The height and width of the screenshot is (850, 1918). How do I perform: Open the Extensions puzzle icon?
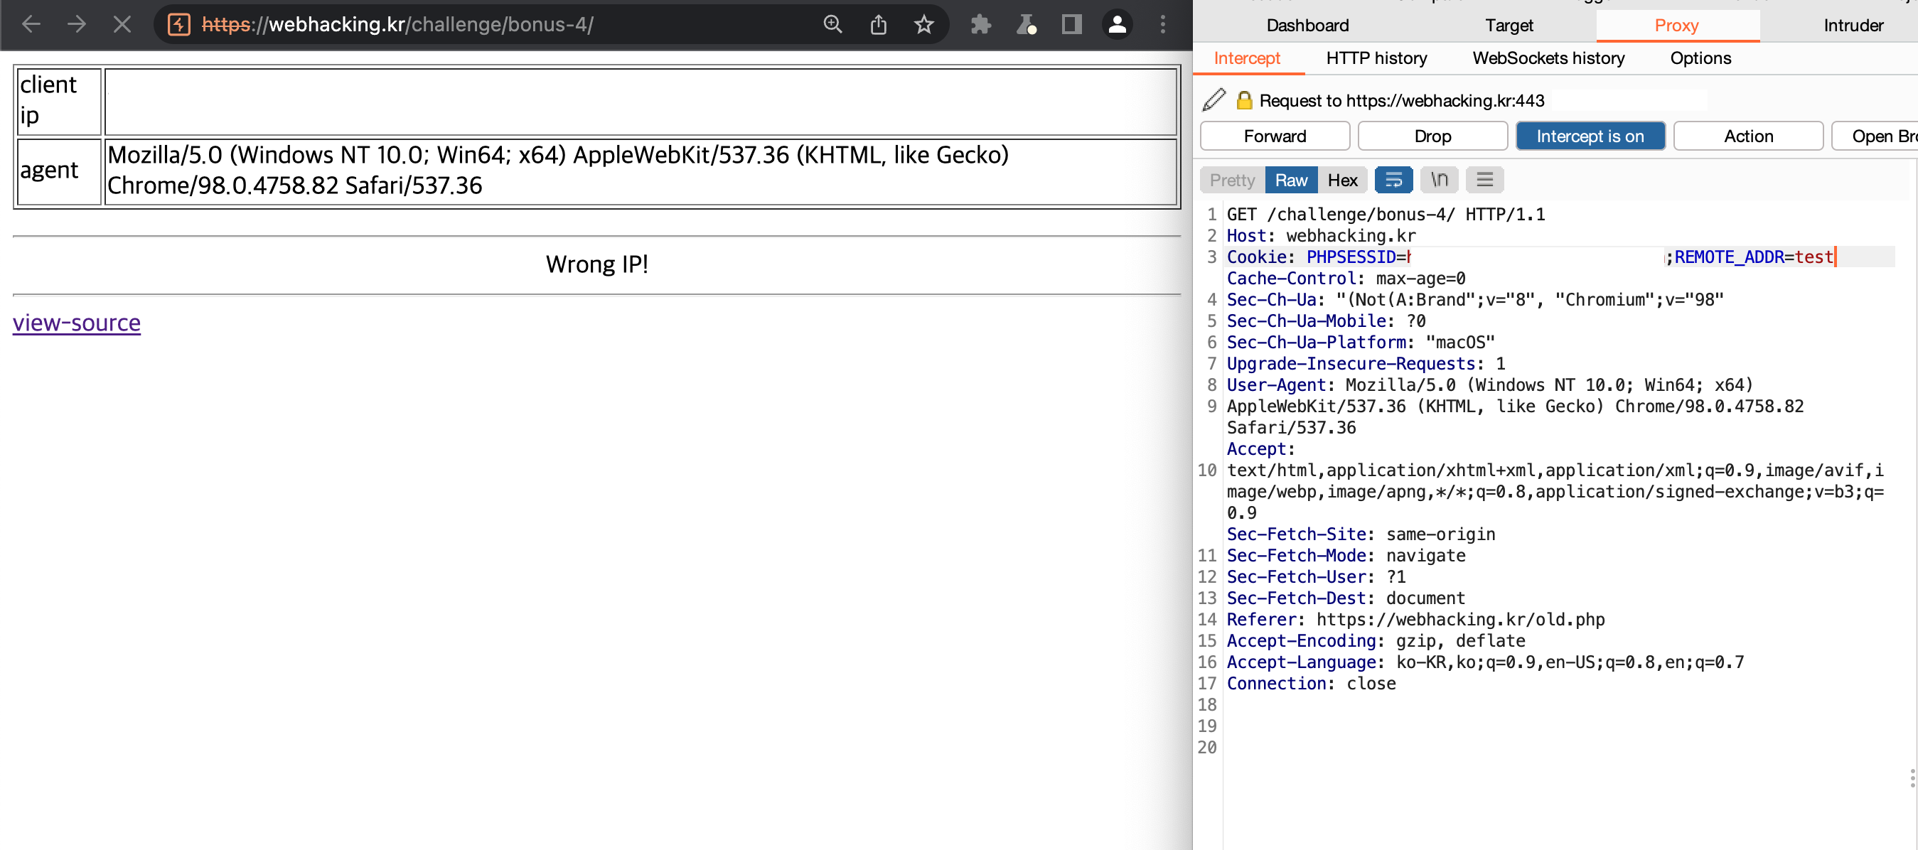tap(980, 25)
